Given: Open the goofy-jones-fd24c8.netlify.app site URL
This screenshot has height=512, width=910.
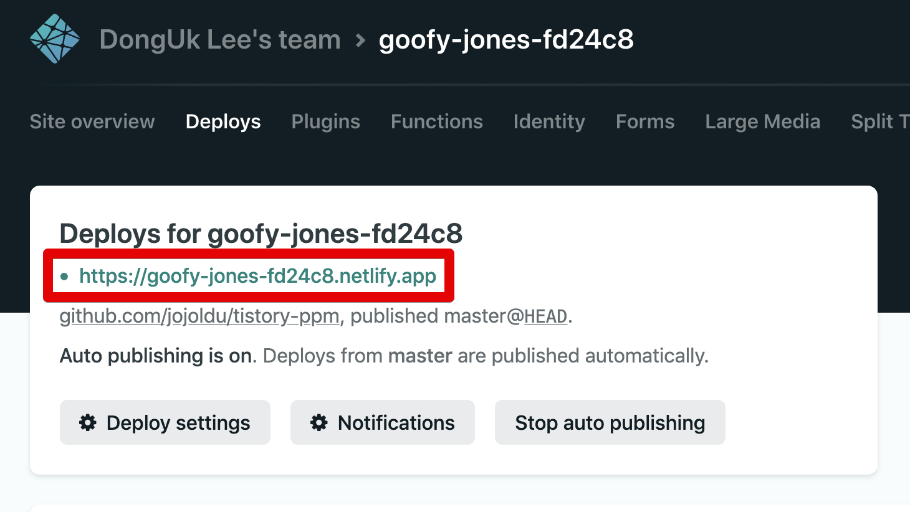Looking at the screenshot, I should [x=258, y=276].
